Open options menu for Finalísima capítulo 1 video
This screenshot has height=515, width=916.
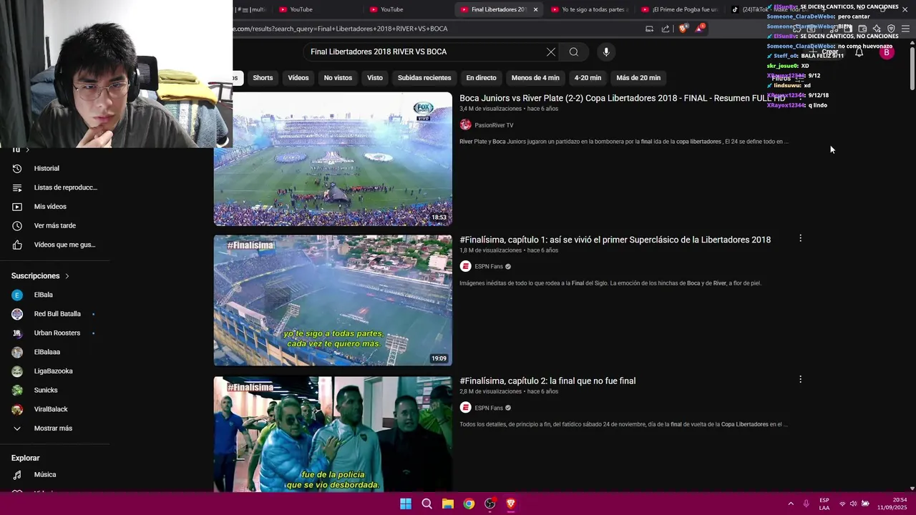(800, 238)
